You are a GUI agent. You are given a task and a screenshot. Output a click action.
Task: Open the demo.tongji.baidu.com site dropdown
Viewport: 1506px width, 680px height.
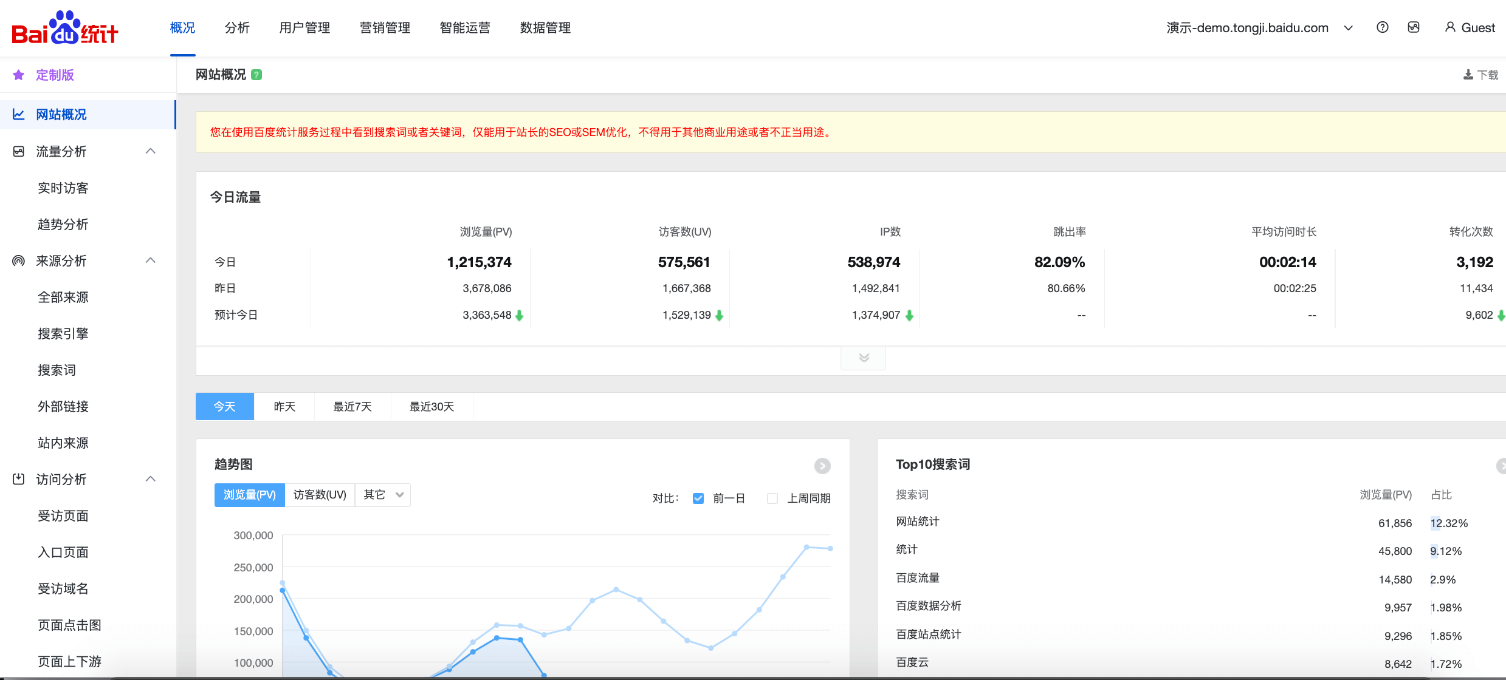click(1348, 28)
